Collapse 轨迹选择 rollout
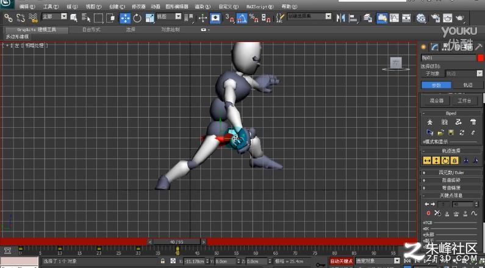This screenshot has width=485, height=268. (451, 150)
